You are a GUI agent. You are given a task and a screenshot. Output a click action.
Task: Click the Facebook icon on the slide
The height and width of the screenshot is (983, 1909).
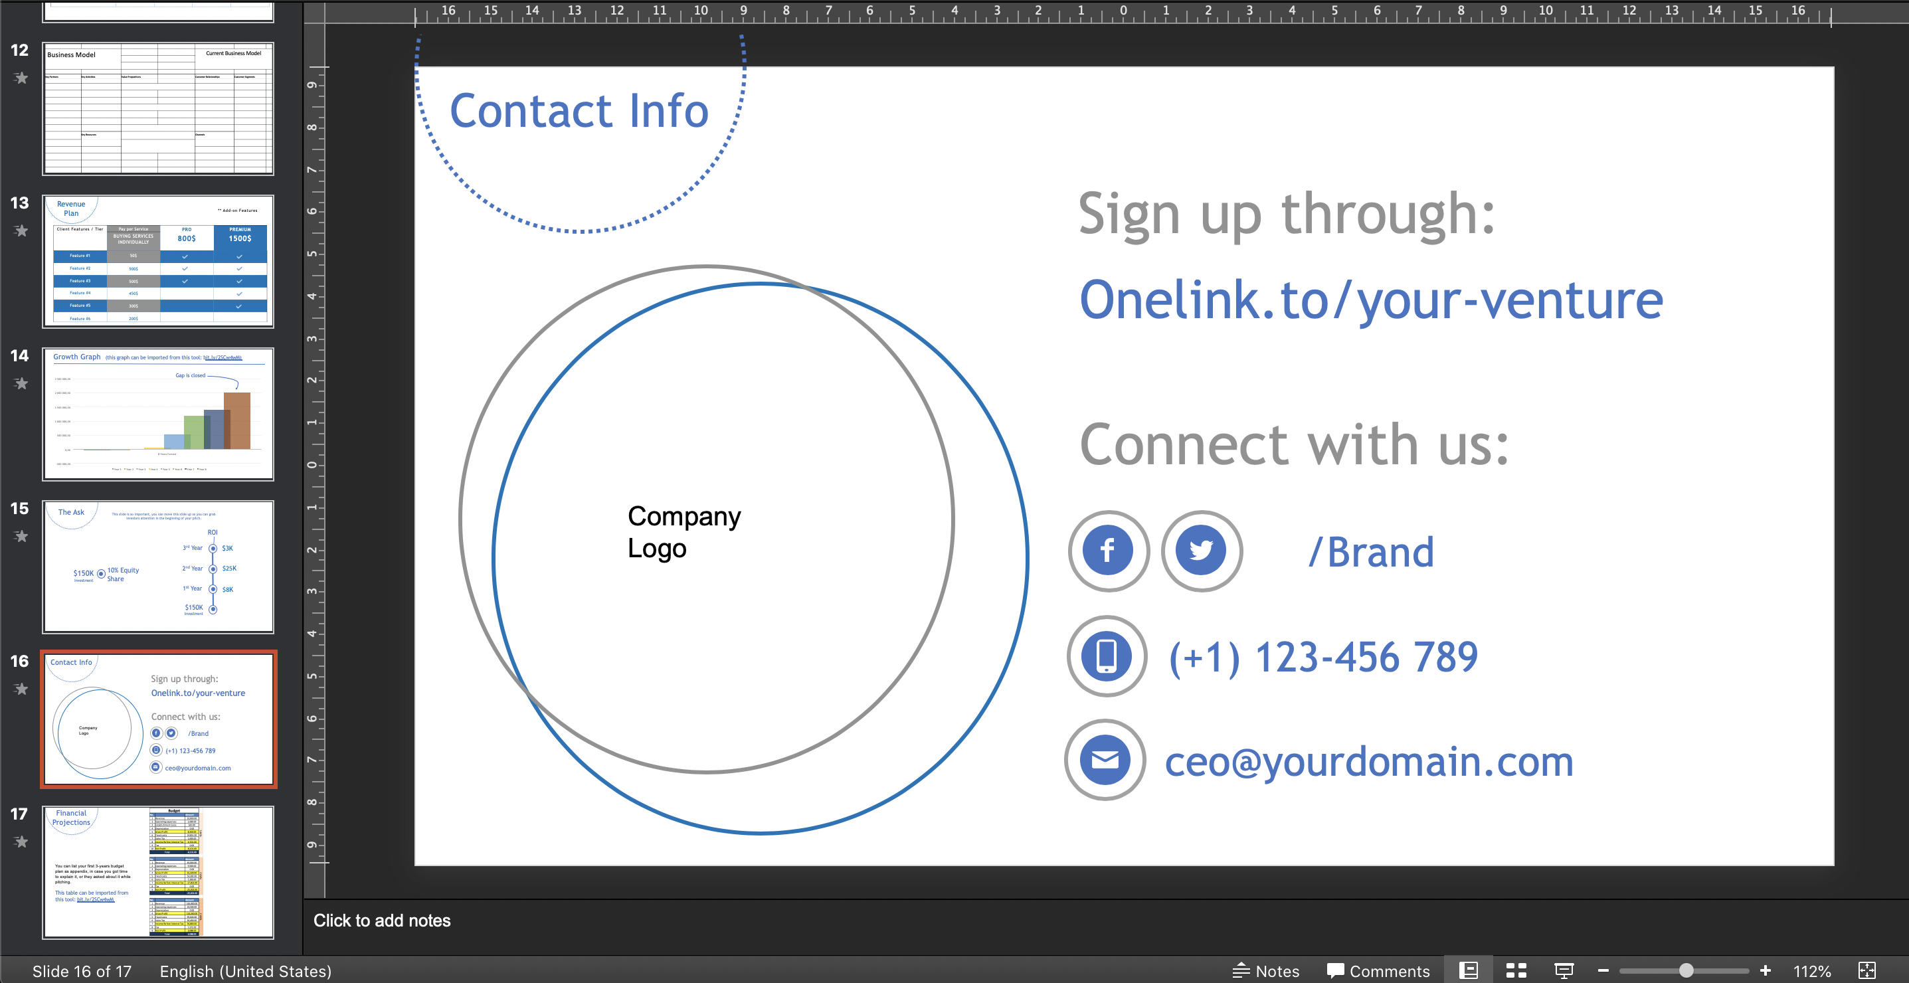pos(1108,551)
